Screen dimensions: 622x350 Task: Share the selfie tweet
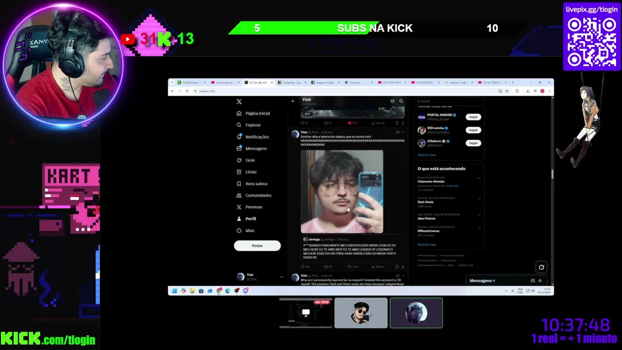point(403,266)
